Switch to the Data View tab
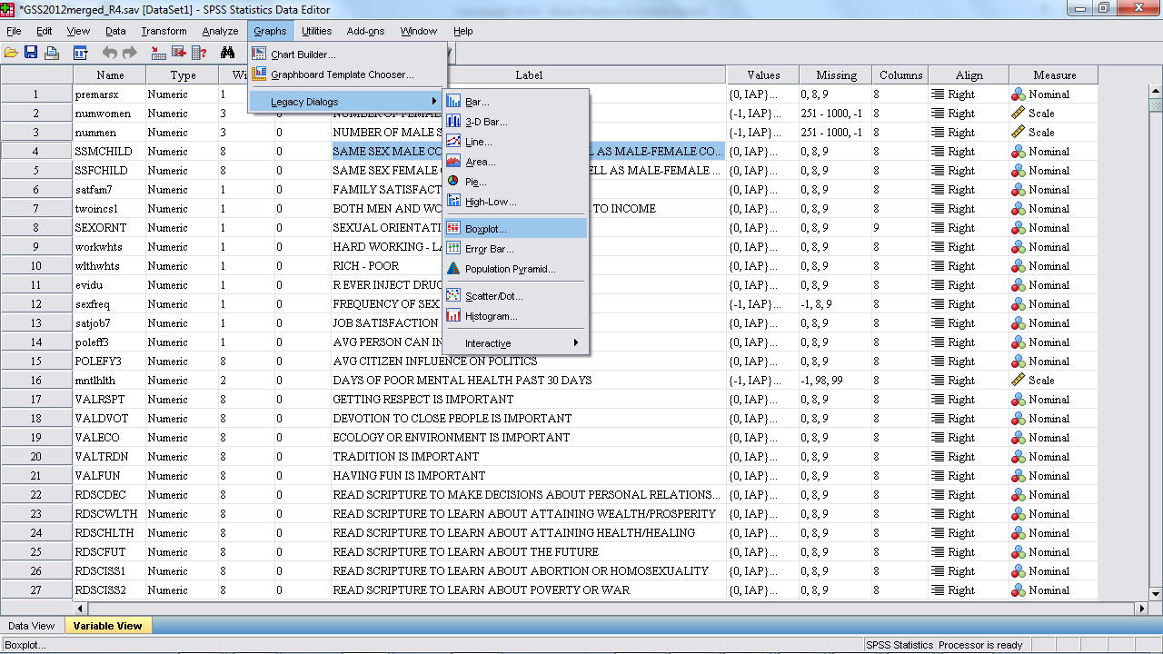1163x654 pixels. [x=32, y=626]
